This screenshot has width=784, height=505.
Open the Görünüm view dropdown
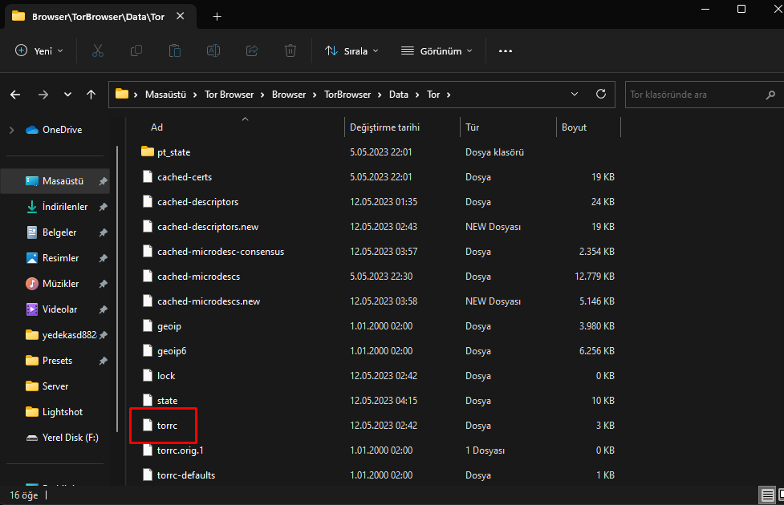point(437,51)
